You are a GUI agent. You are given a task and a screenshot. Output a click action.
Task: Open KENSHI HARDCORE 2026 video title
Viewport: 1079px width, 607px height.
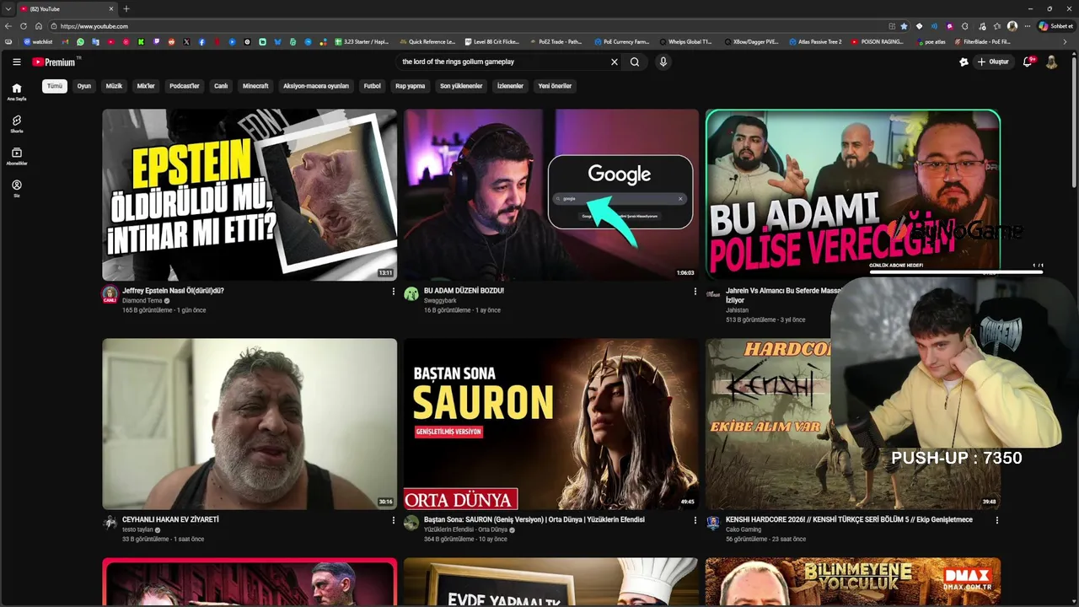pyautogui.click(x=849, y=520)
